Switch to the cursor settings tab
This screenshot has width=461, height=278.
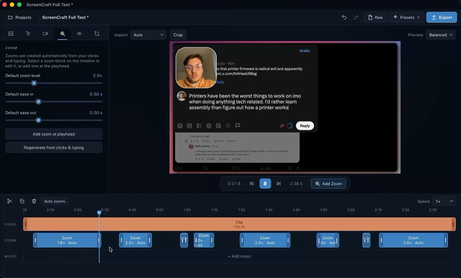pyautogui.click(x=28, y=34)
